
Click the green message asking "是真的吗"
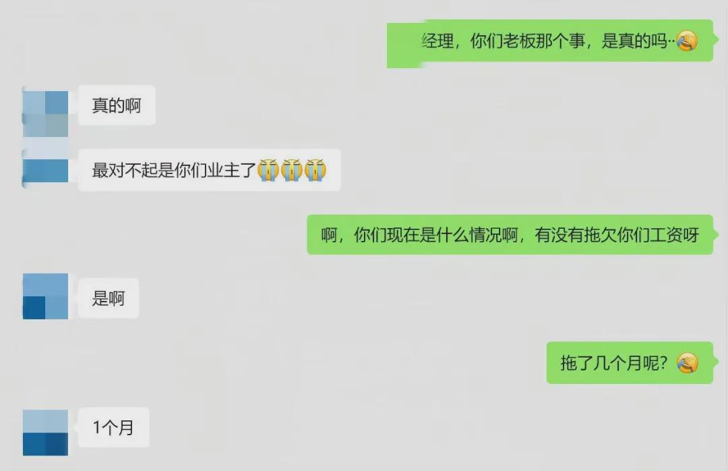[550, 41]
